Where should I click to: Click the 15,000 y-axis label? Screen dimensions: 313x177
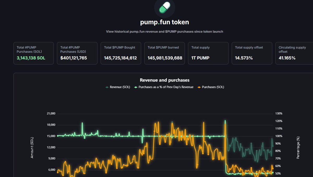point(51,136)
